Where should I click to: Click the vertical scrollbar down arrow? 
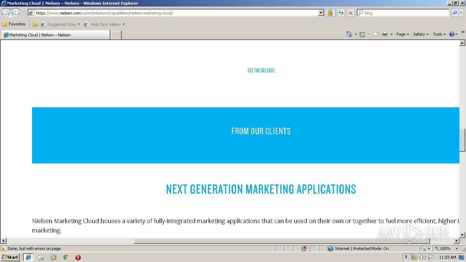click(462, 235)
